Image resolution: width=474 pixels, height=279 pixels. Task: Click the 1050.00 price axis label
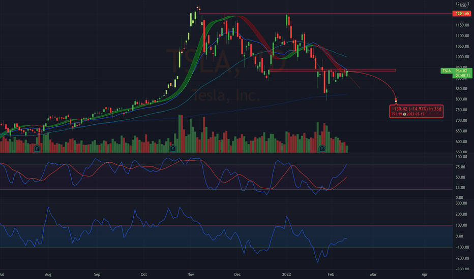[x=462, y=46]
